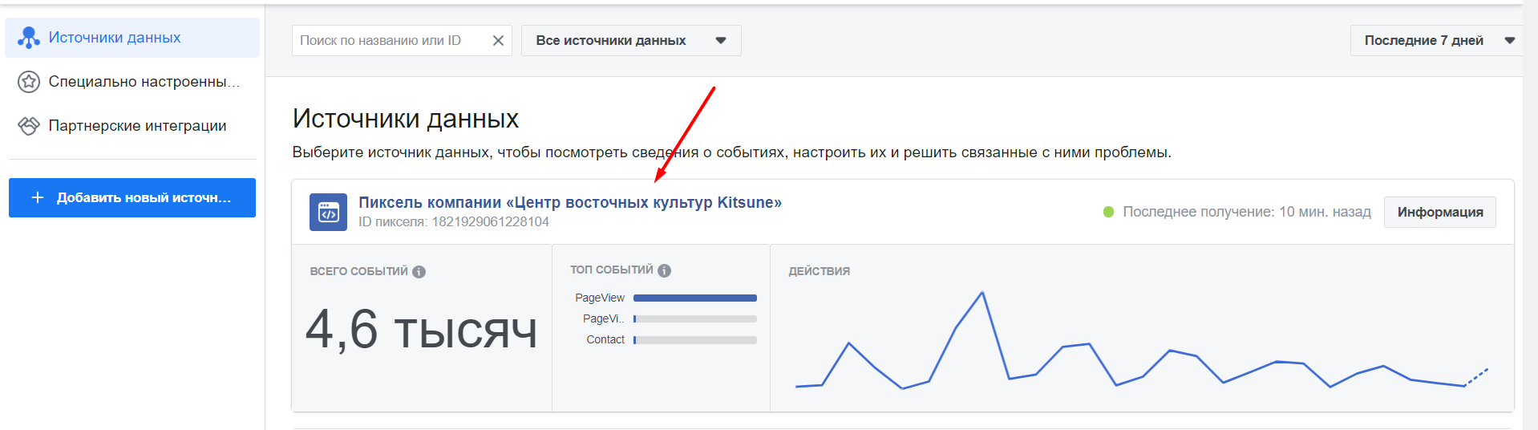
Task: Expand Последние 7 дней date dropdown
Action: tap(1437, 40)
